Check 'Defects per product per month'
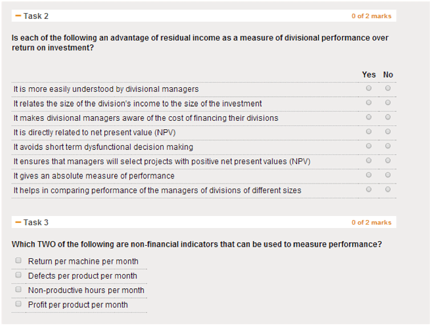 (x=18, y=275)
